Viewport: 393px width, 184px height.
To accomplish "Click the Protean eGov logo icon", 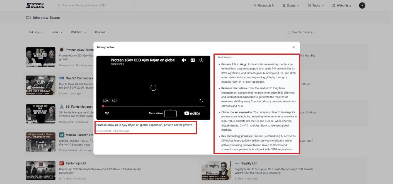I will pyautogui.click(x=62, y=50).
